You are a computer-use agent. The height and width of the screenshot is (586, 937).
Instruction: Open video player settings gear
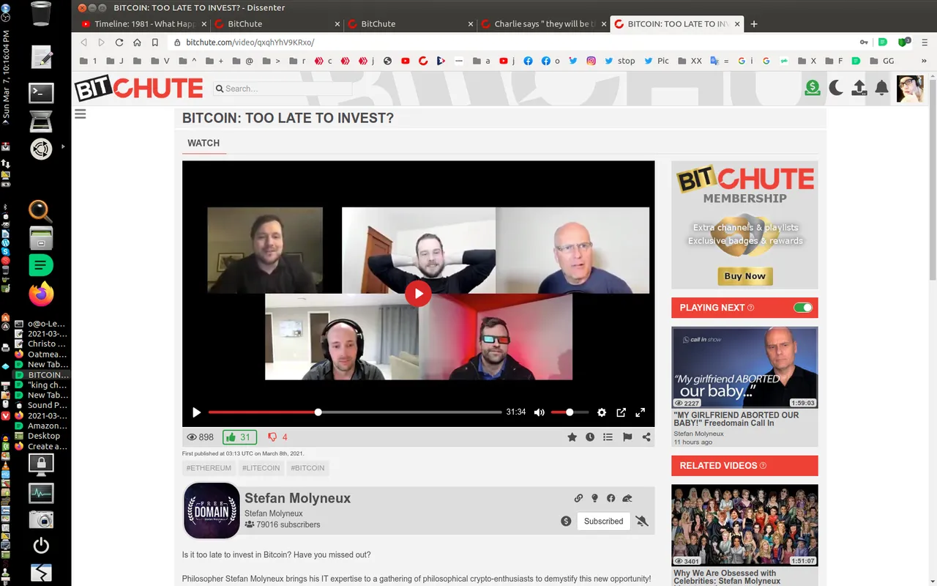[x=602, y=412]
